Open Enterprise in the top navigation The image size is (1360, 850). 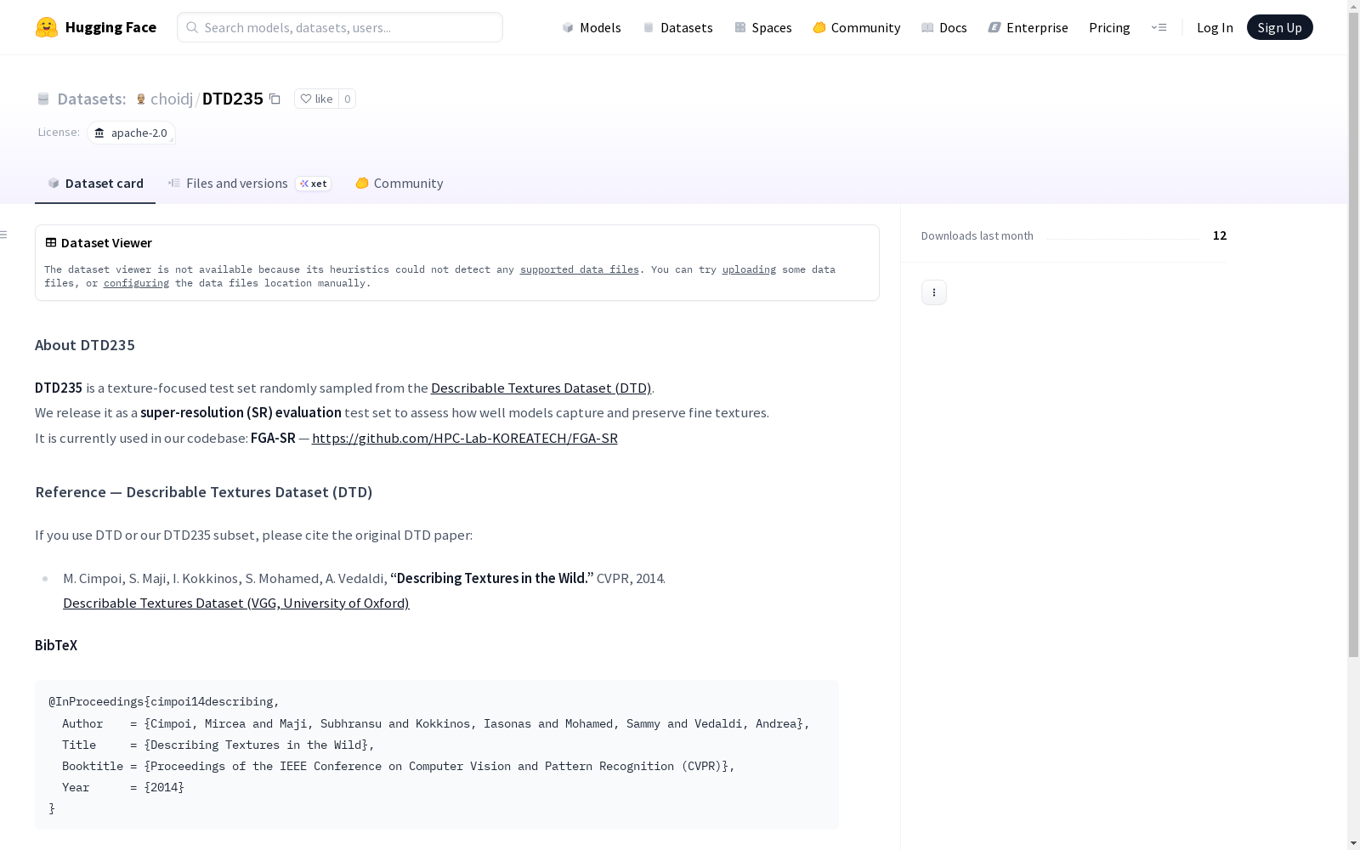pyautogui.click(x=1028, y=27)
